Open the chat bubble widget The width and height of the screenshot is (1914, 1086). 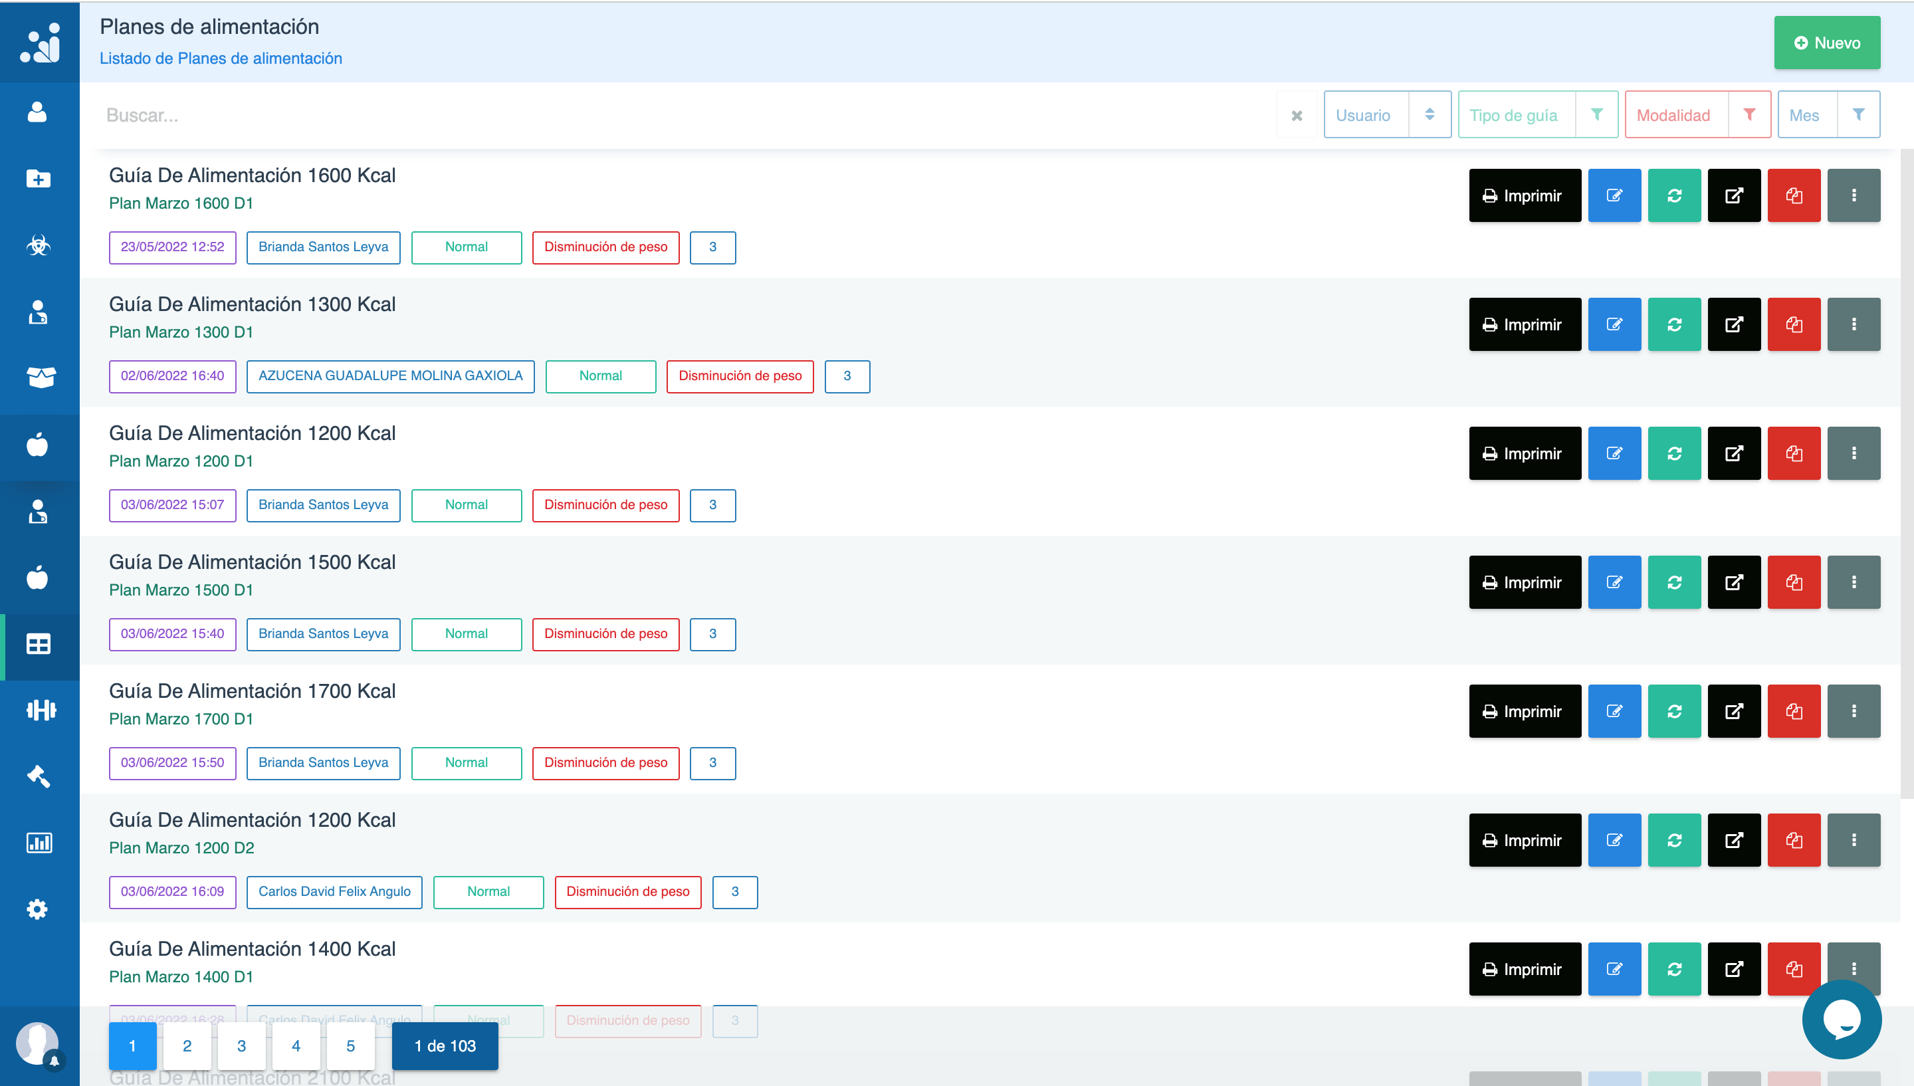click(1842, 1020)
